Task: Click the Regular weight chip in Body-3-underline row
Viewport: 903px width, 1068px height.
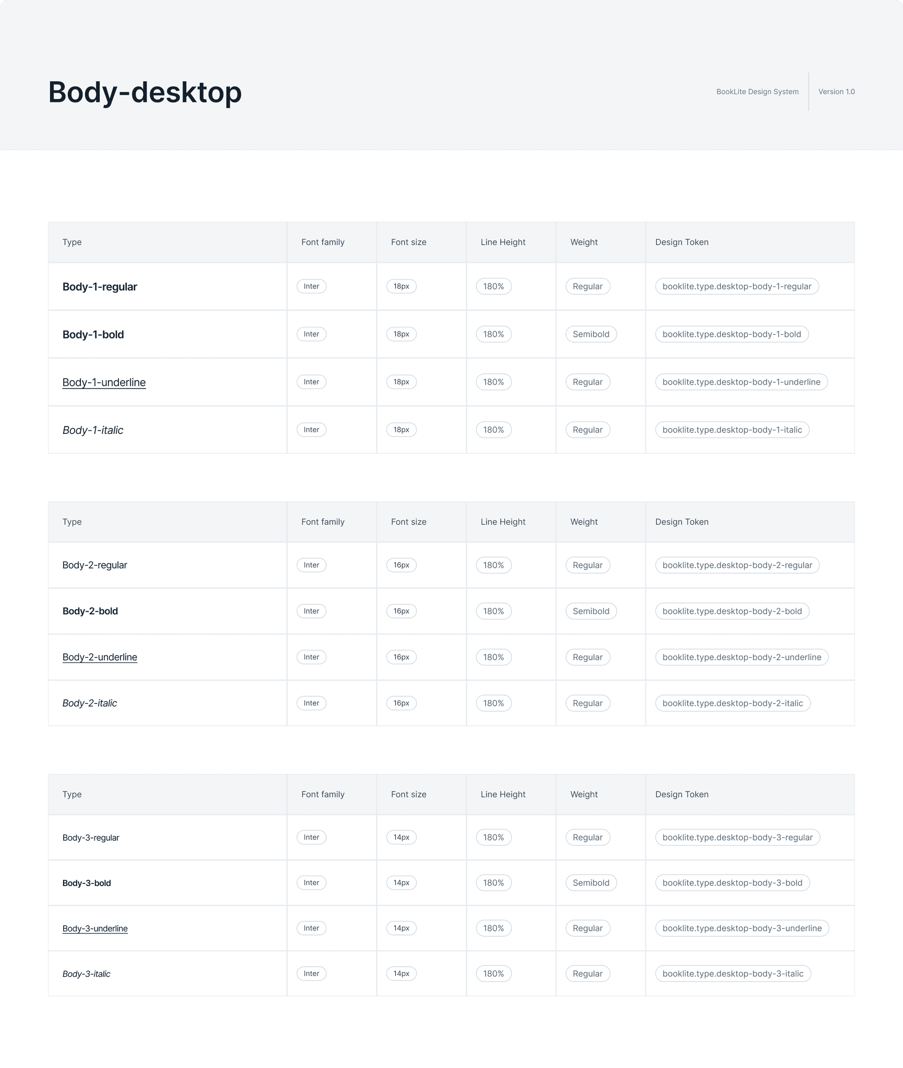Action: tap(588, 928)
